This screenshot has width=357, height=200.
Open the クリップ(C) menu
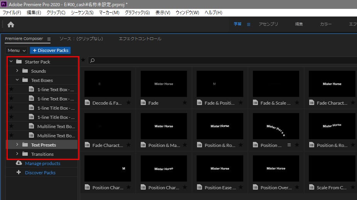point(56,13)
